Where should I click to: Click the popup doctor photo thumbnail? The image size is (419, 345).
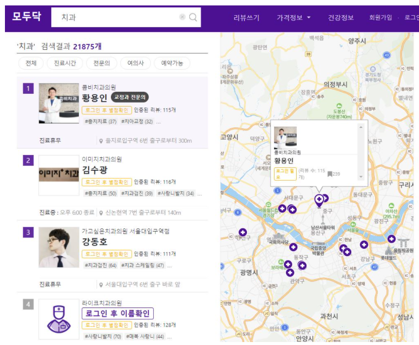(285, 138)
